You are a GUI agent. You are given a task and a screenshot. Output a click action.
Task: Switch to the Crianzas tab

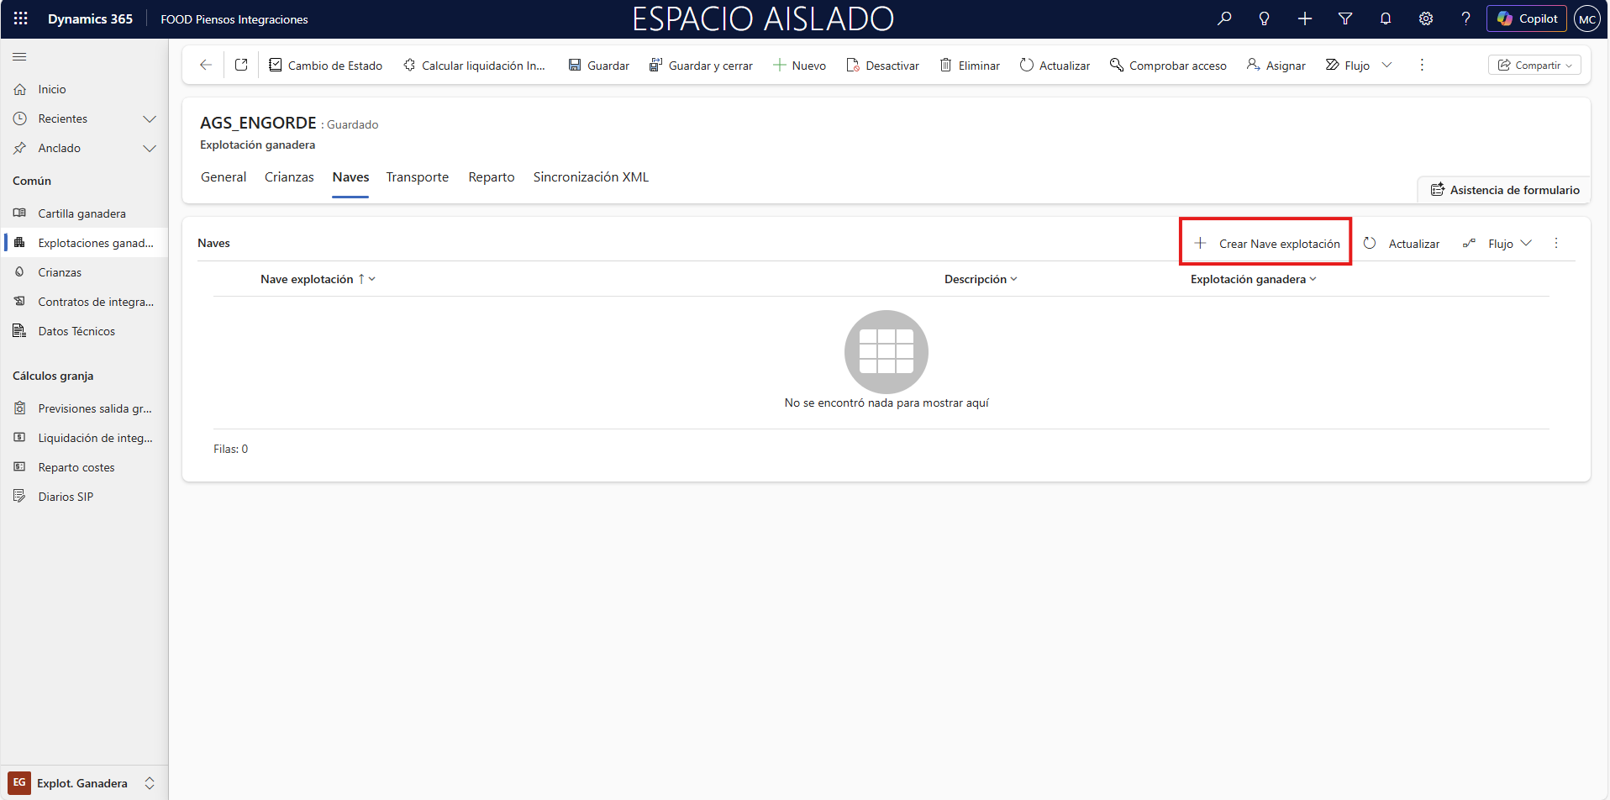289,177
